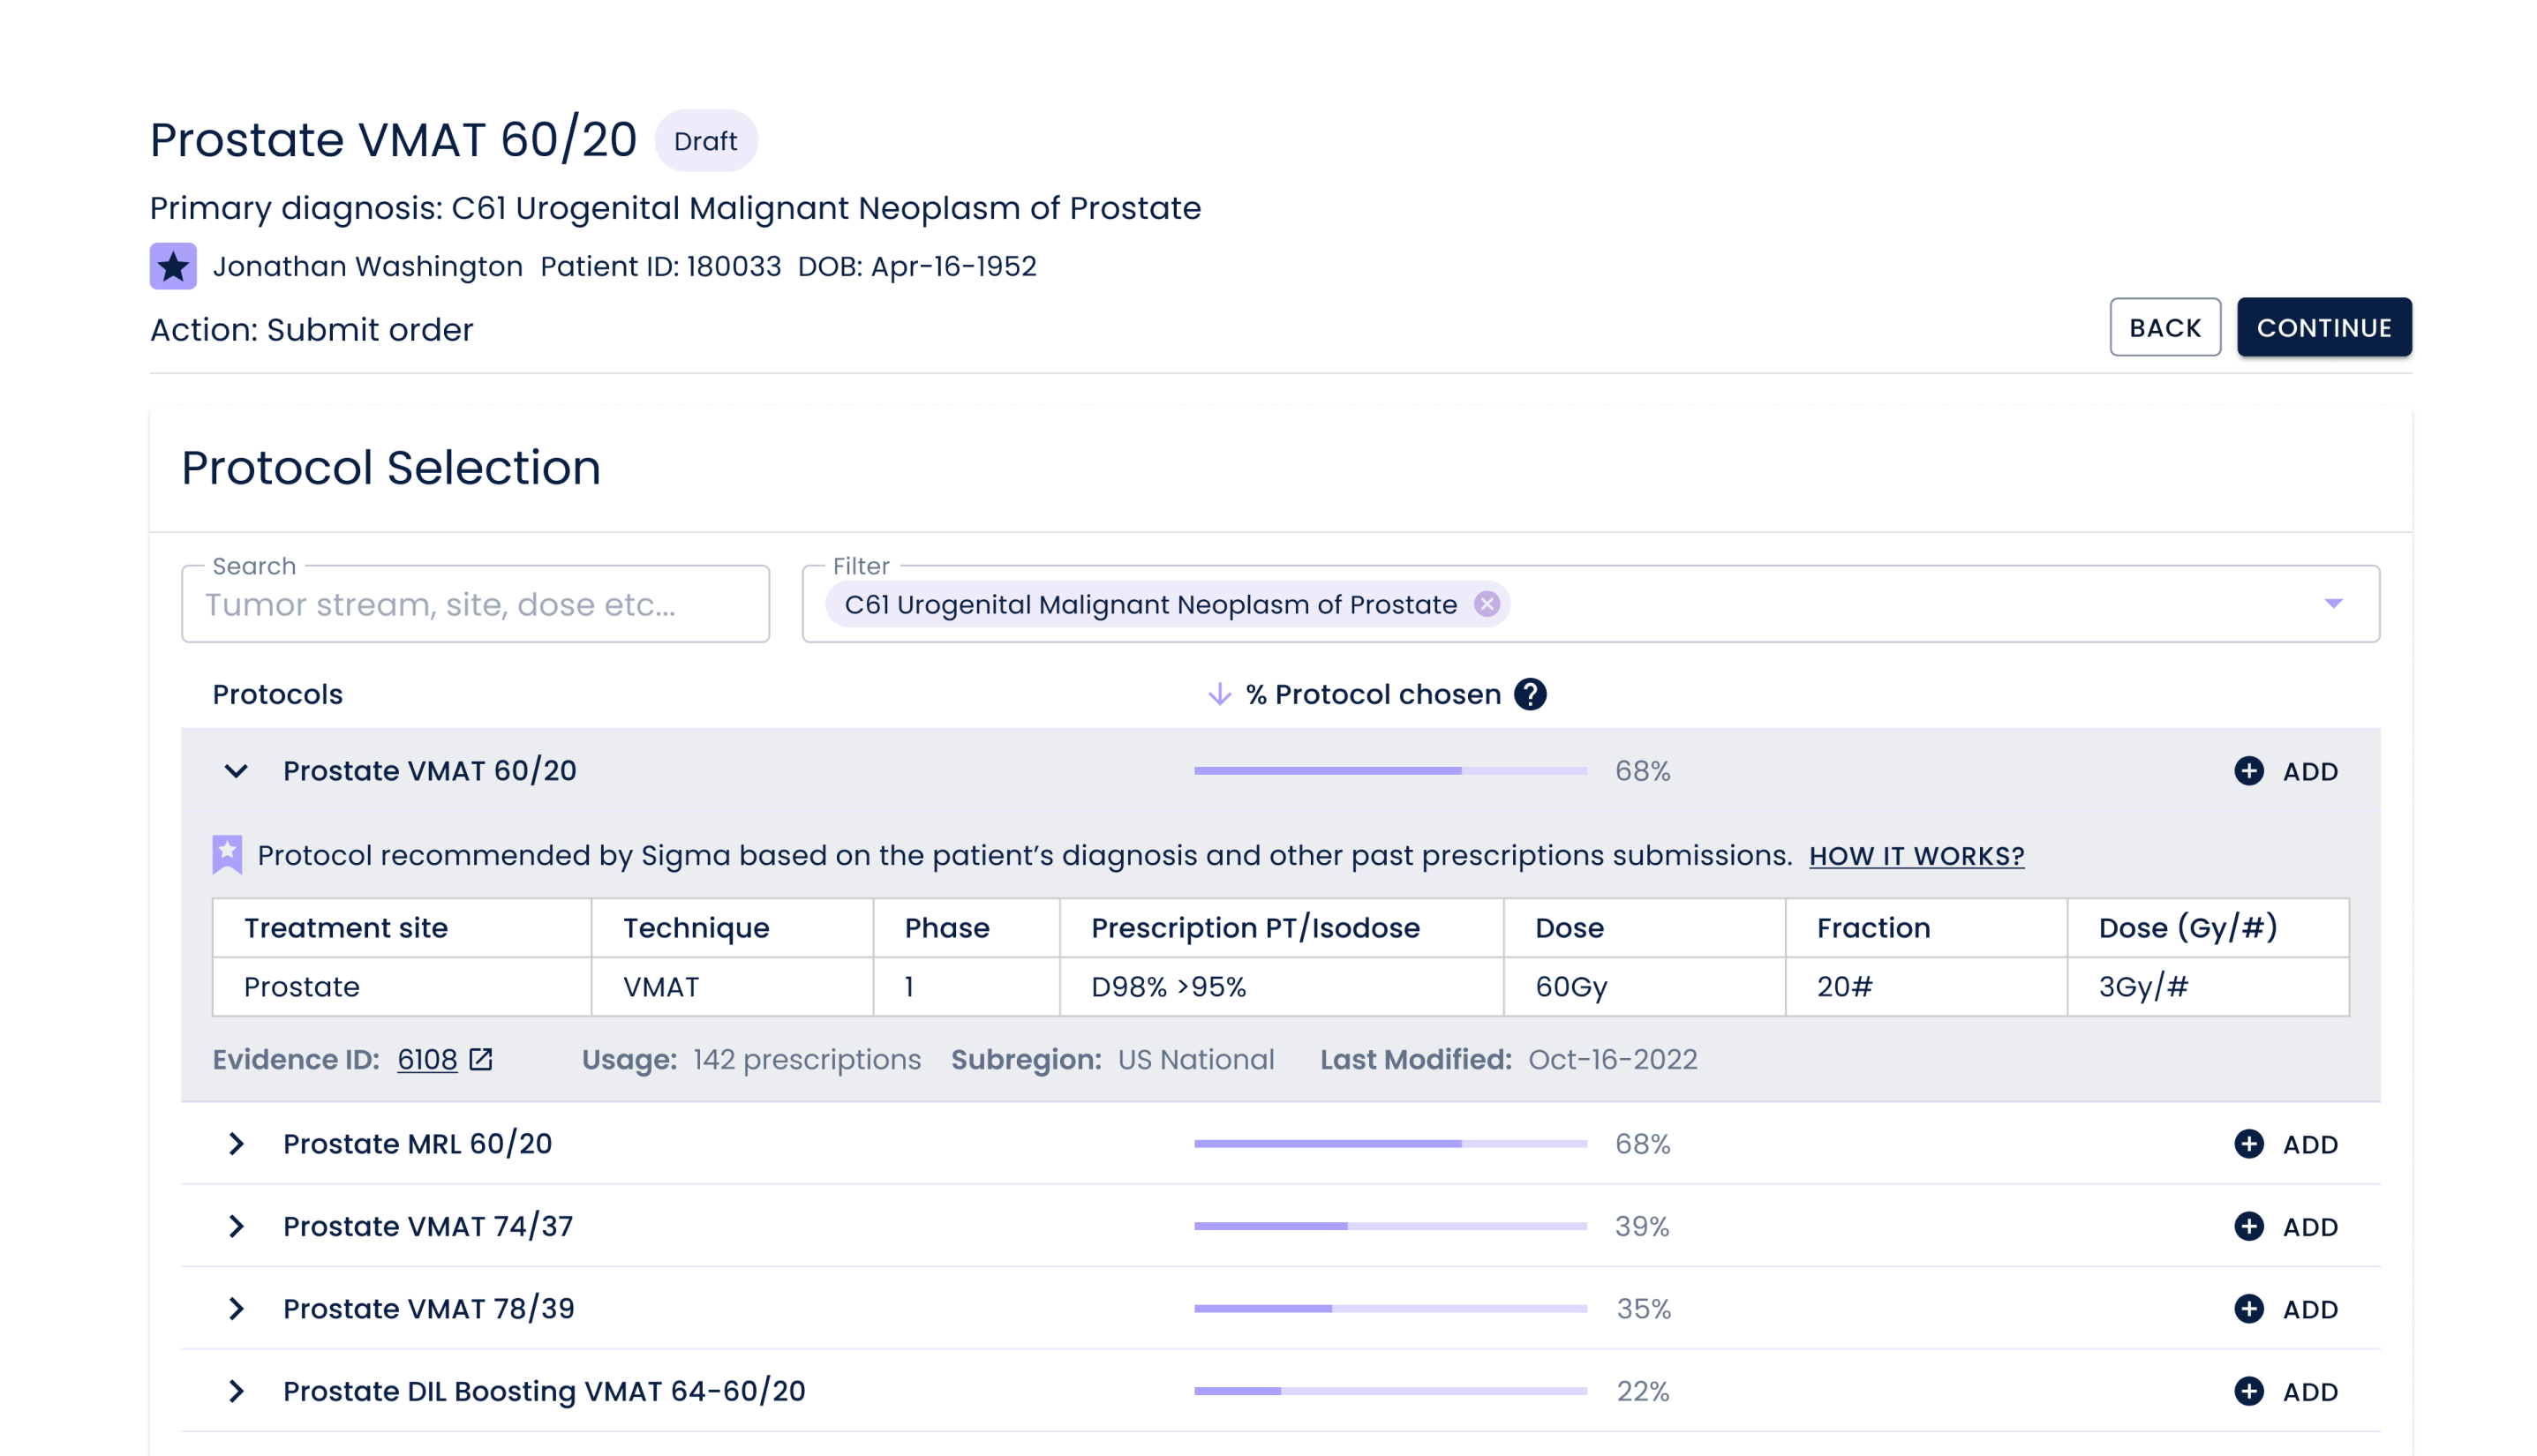Add Prostate VMAT 74/37 protocol
The width and height of the screenshot is (2537, 1456).
tap(2286, 1226)
